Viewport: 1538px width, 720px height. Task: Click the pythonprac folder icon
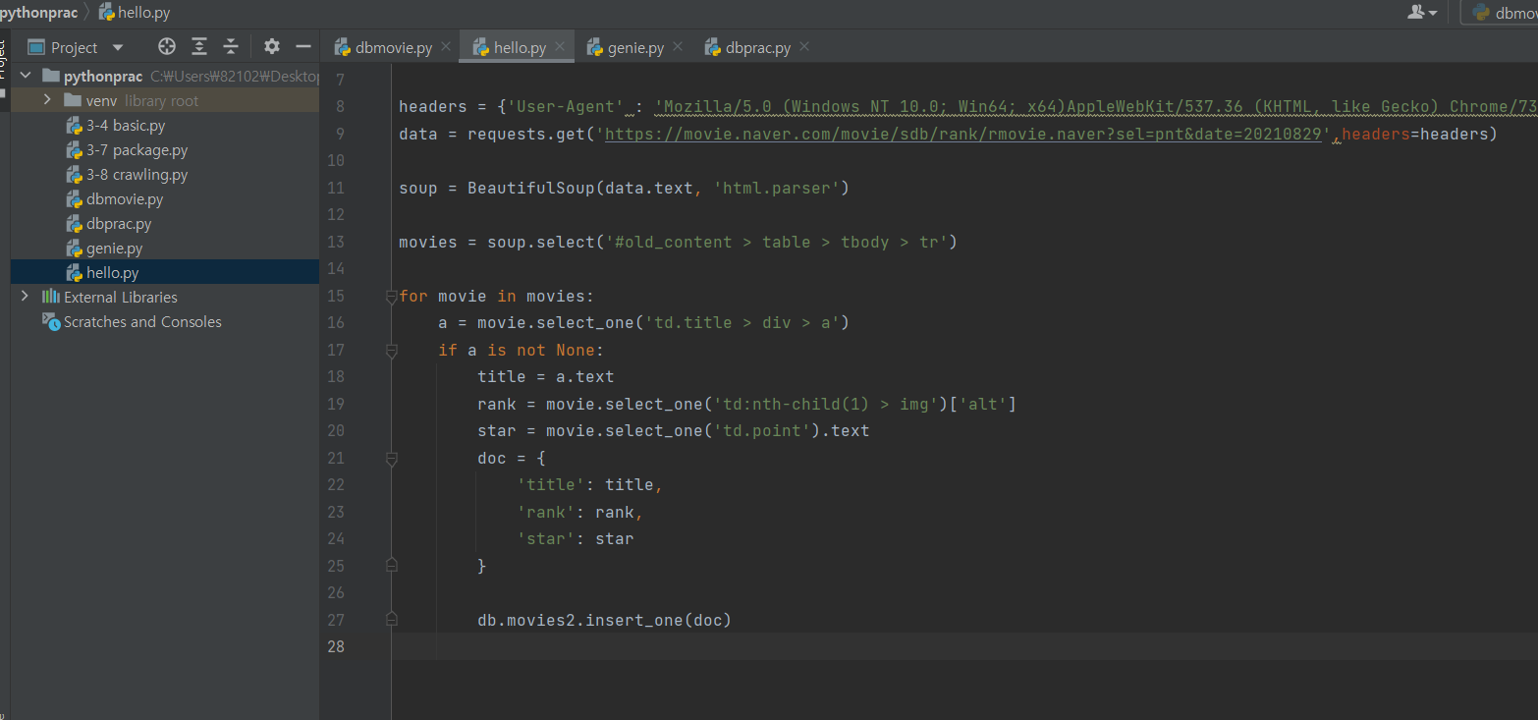tap(51, 76)
